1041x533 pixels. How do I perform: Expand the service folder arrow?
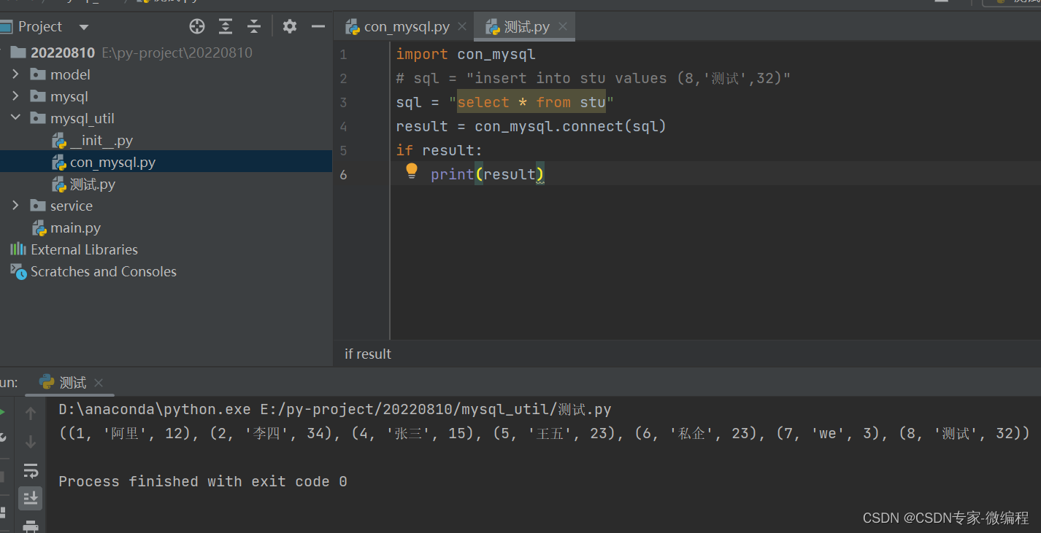tap(15, 206)
